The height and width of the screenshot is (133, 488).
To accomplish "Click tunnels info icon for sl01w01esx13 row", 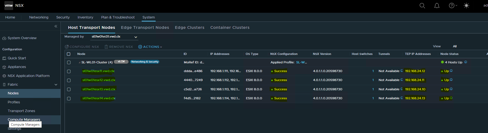I will click(x=402, y=89).
